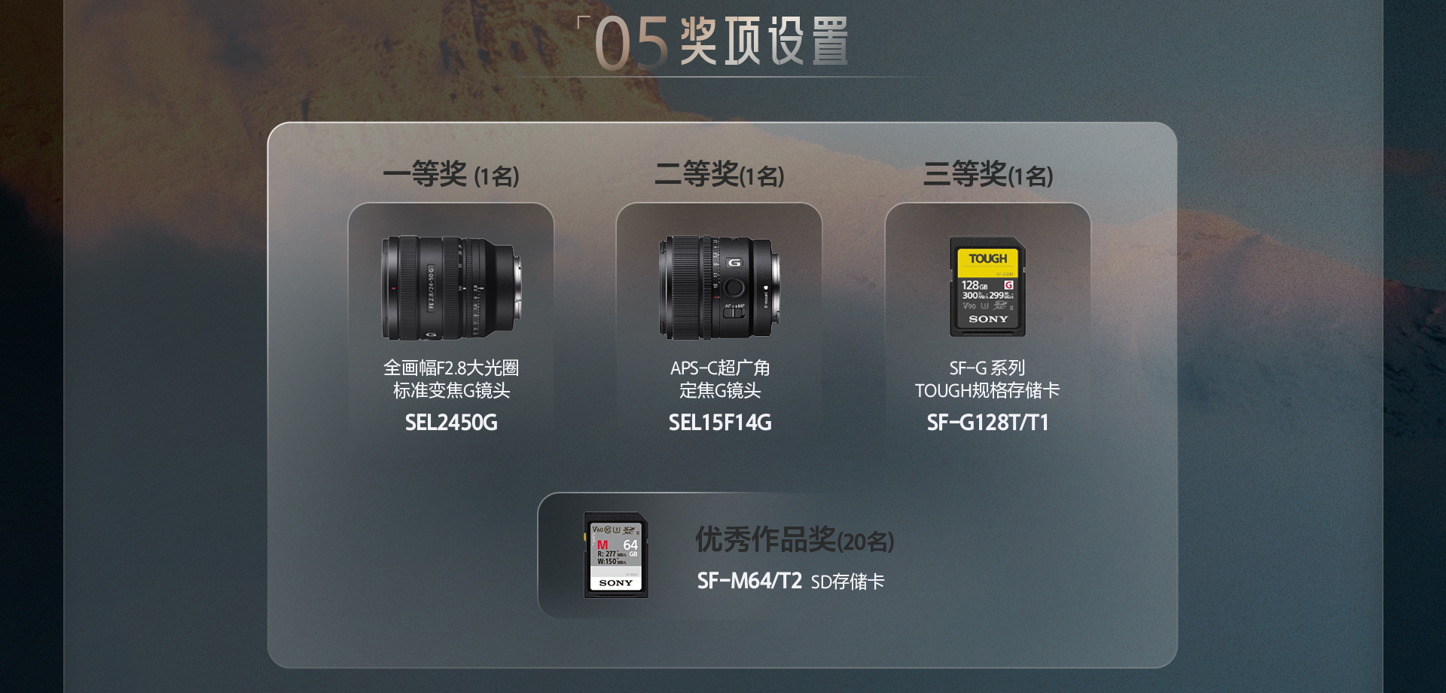Select the 三等奖(1名) heading
The width and height of the screenshot is (1446, 693).
[x=987, y=175]
